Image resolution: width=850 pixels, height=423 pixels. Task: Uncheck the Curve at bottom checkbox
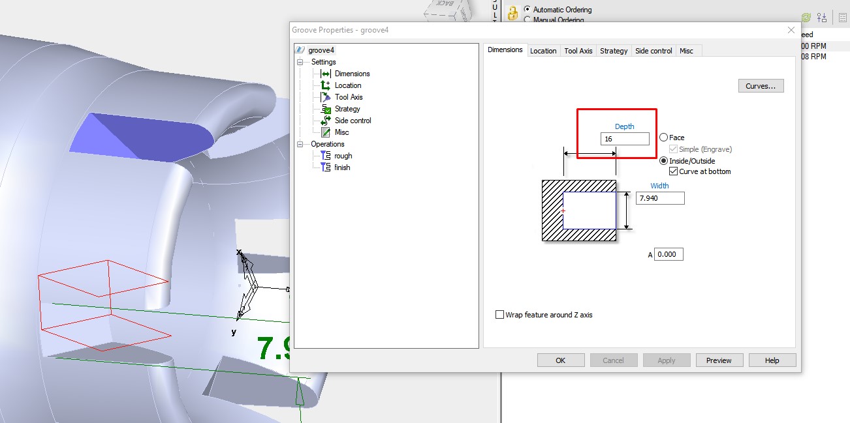point(673,171)
